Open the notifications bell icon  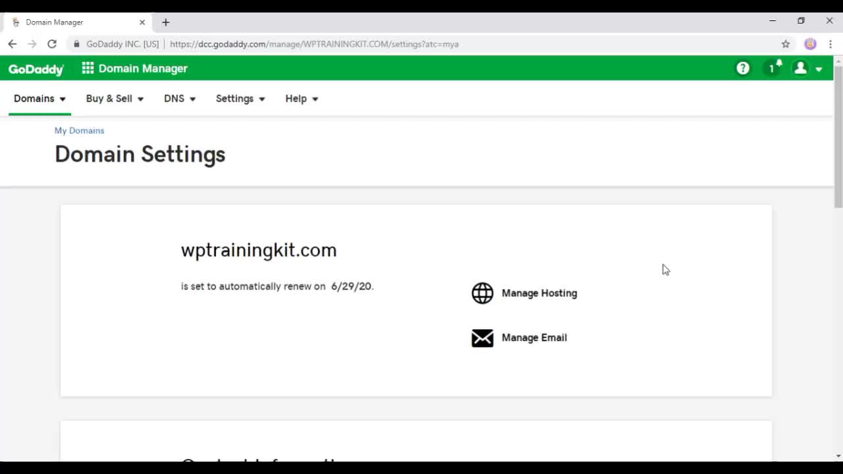[775, 68]
